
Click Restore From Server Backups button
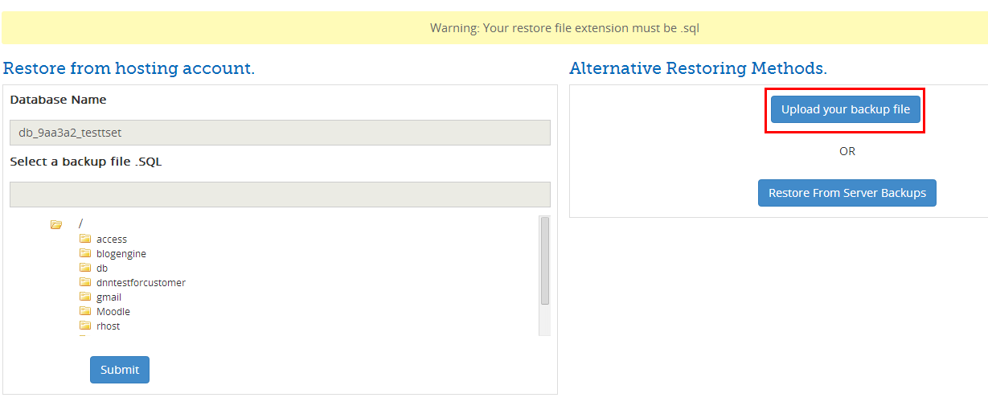tap(847, 193)
